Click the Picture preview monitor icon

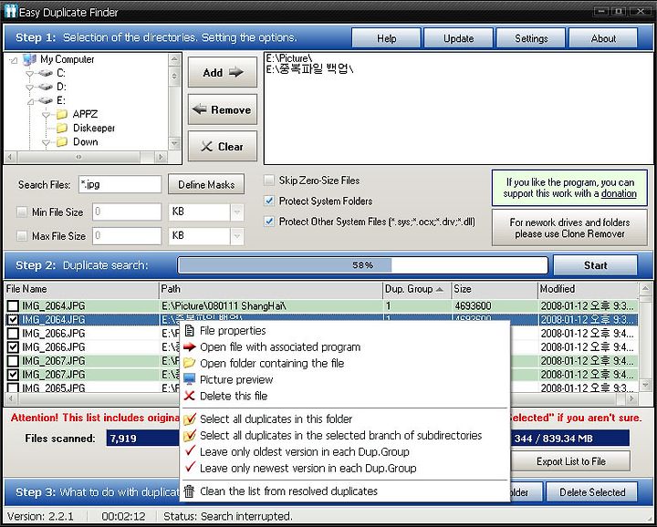(x=190, y=379)
